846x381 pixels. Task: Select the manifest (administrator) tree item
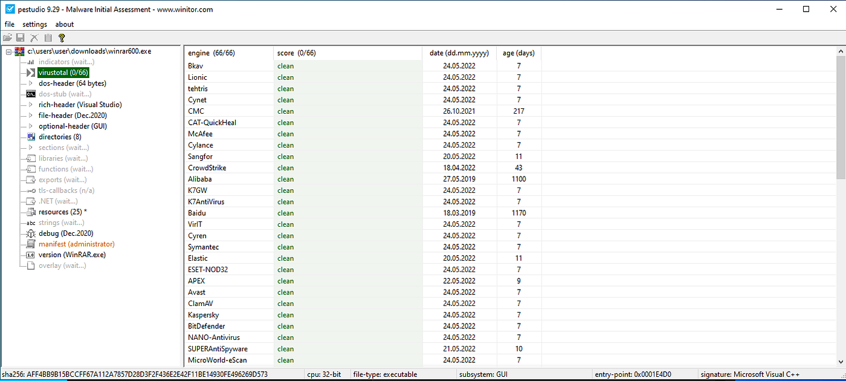77,244
